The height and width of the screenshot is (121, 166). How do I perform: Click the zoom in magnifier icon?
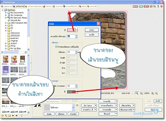coord(153,93)
